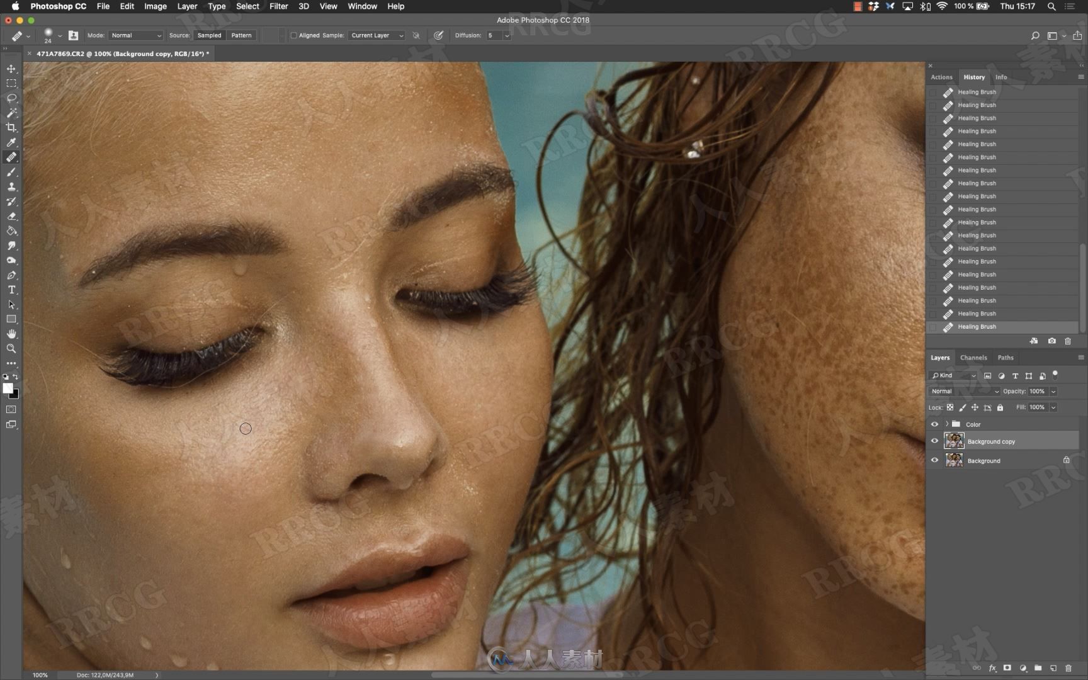
Task: Delete current history state trash icon
Action: click(x=1068, y=341)
